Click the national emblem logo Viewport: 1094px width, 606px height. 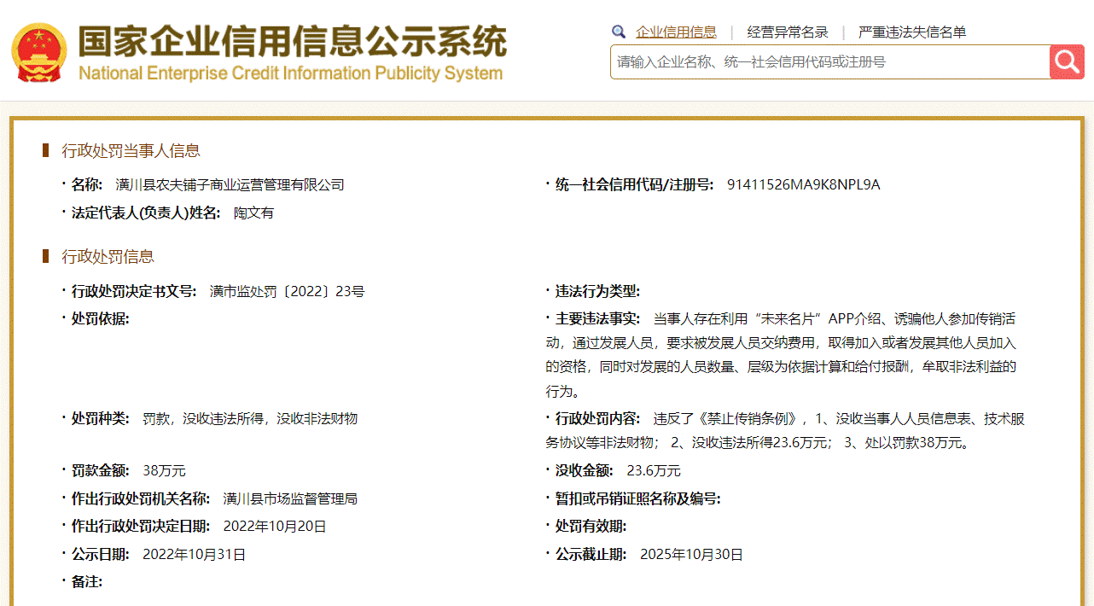pyautogui.click(x=39, y=53)
